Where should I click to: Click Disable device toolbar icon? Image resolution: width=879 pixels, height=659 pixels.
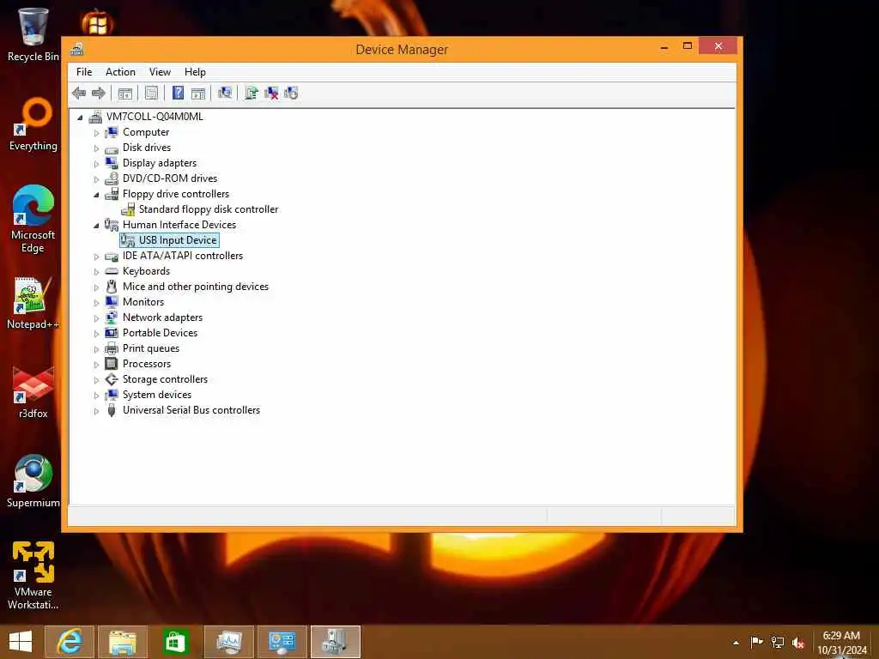(x=291, y=93)
